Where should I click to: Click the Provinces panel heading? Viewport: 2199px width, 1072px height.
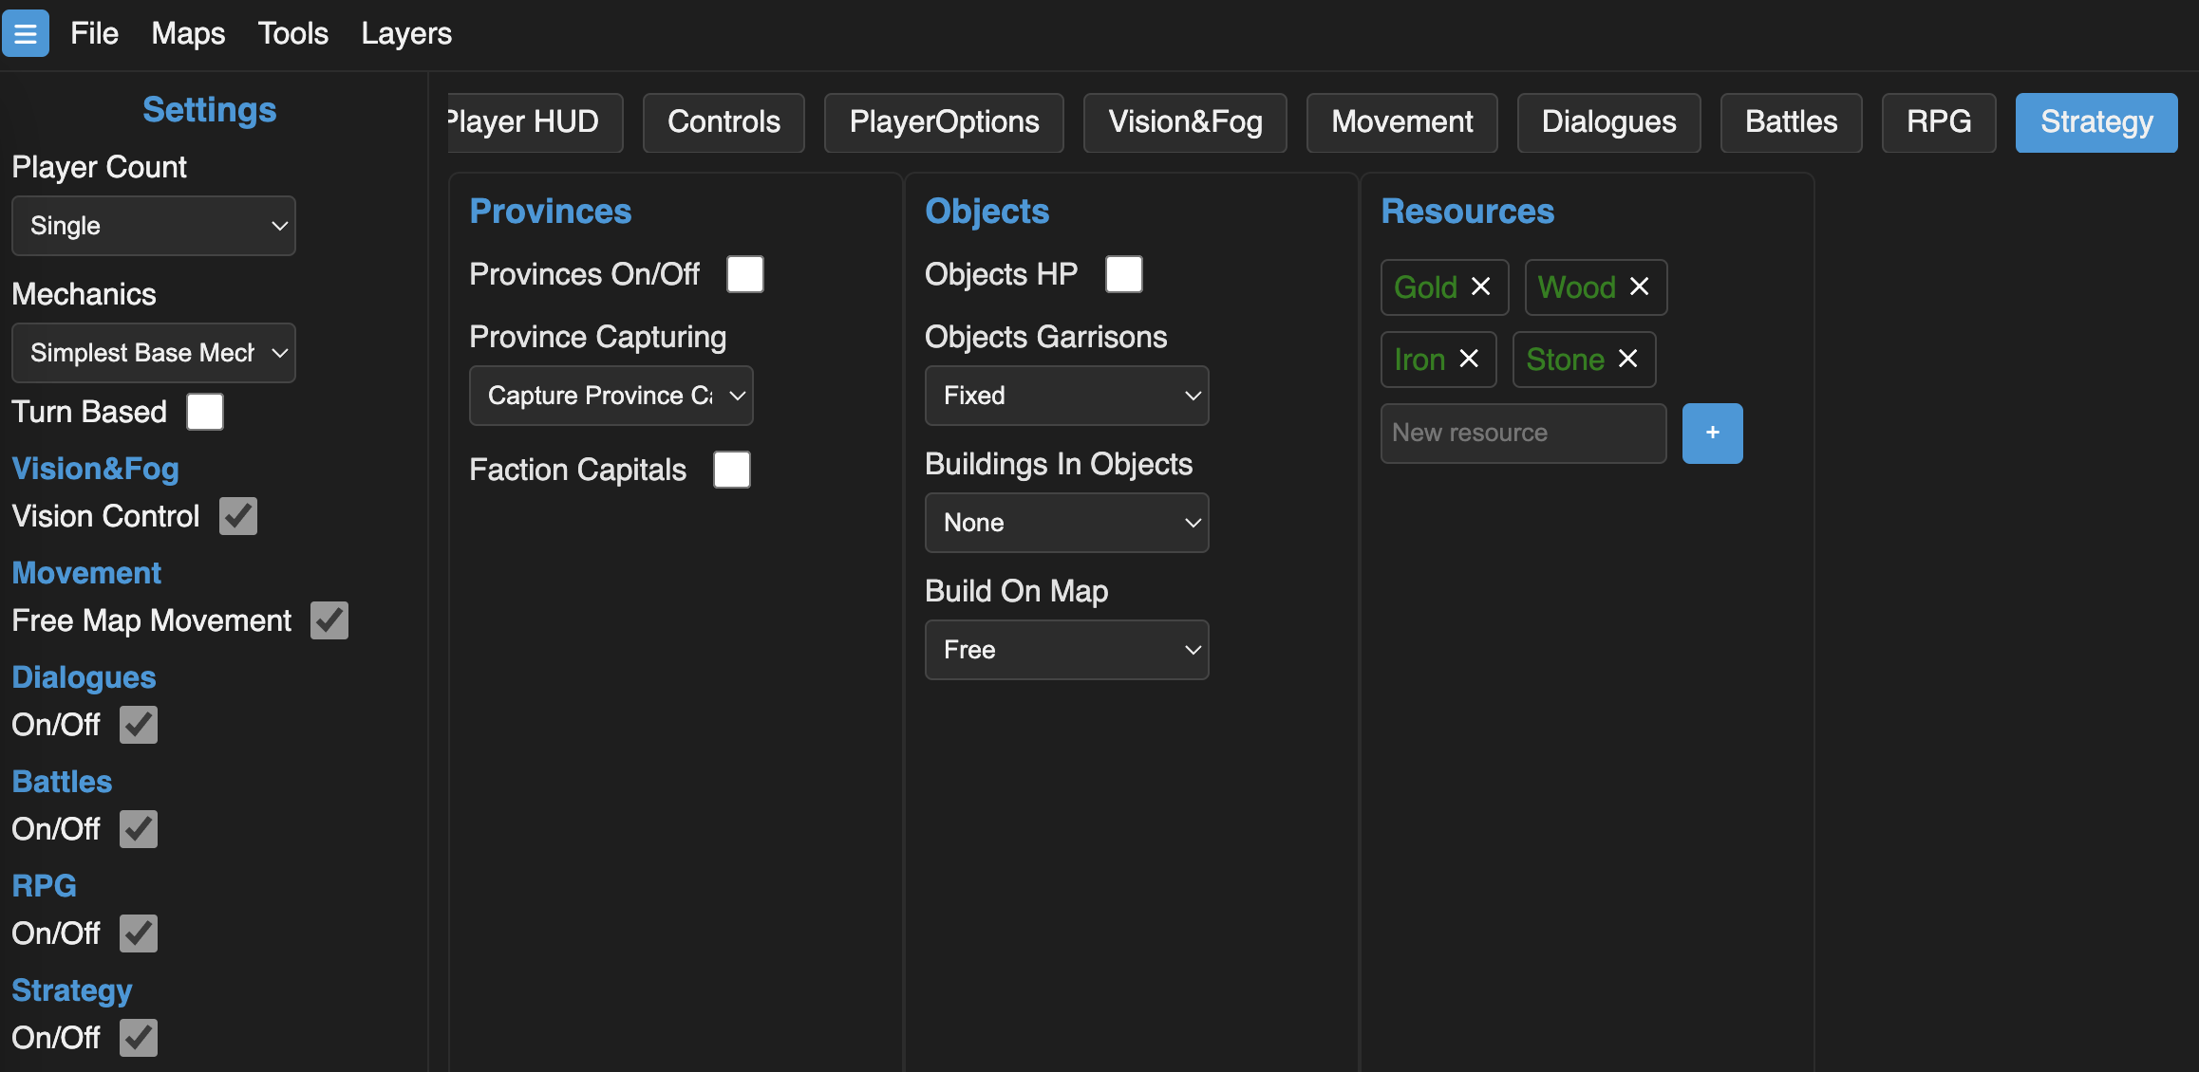[551, 211]
